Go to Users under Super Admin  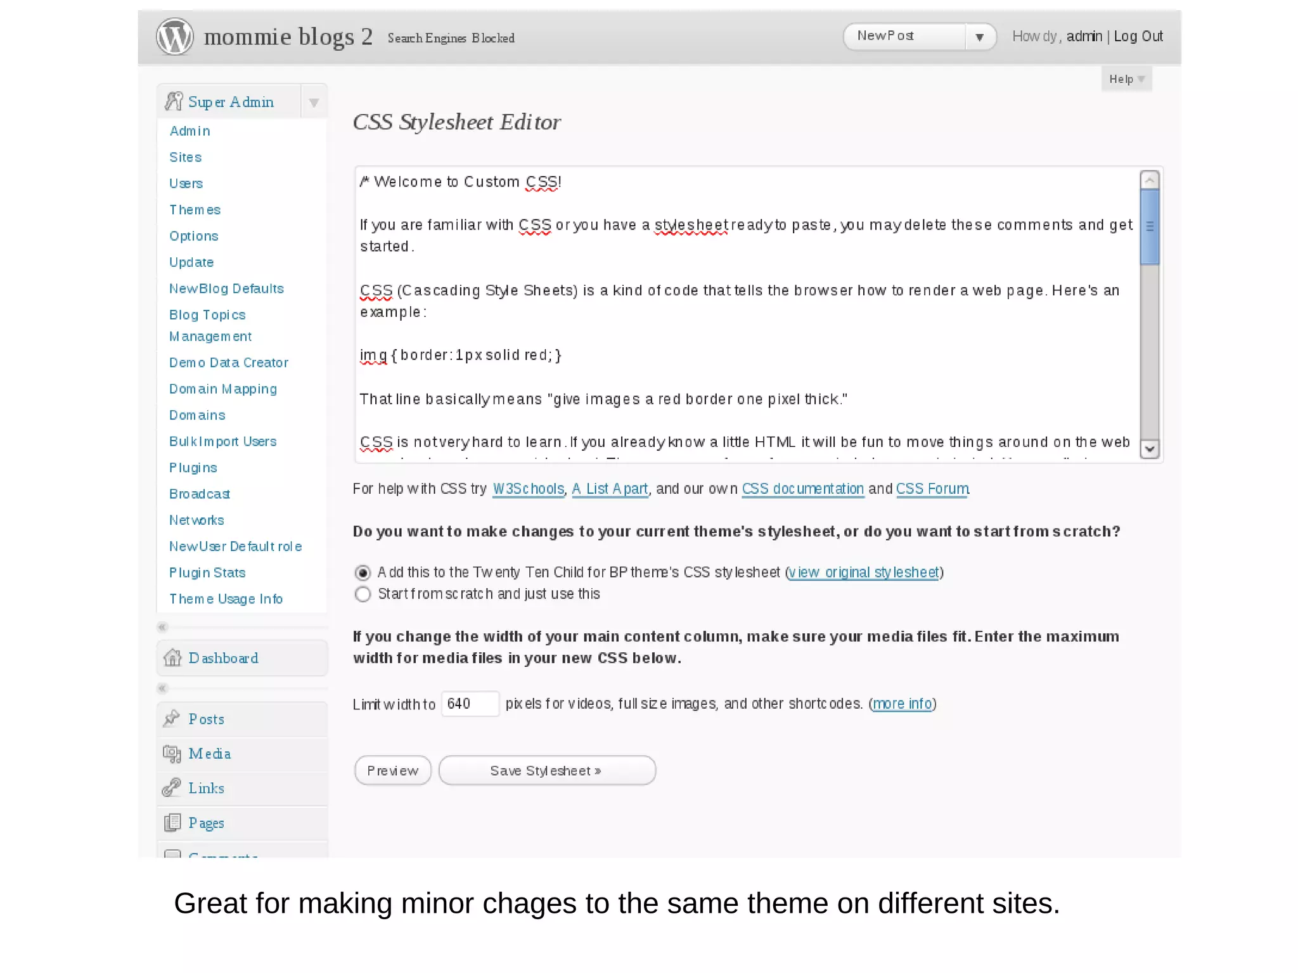186,183
